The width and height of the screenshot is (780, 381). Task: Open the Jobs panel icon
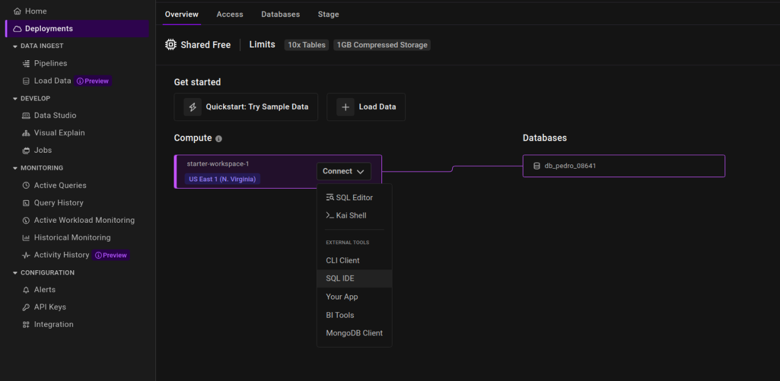tap(26, 150)
